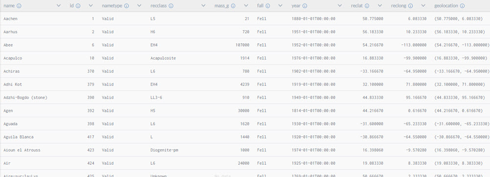Click the Acapulco name cell
Viewport: 490px width, 177px height.
pyautogui.click(x=13, y=58)
